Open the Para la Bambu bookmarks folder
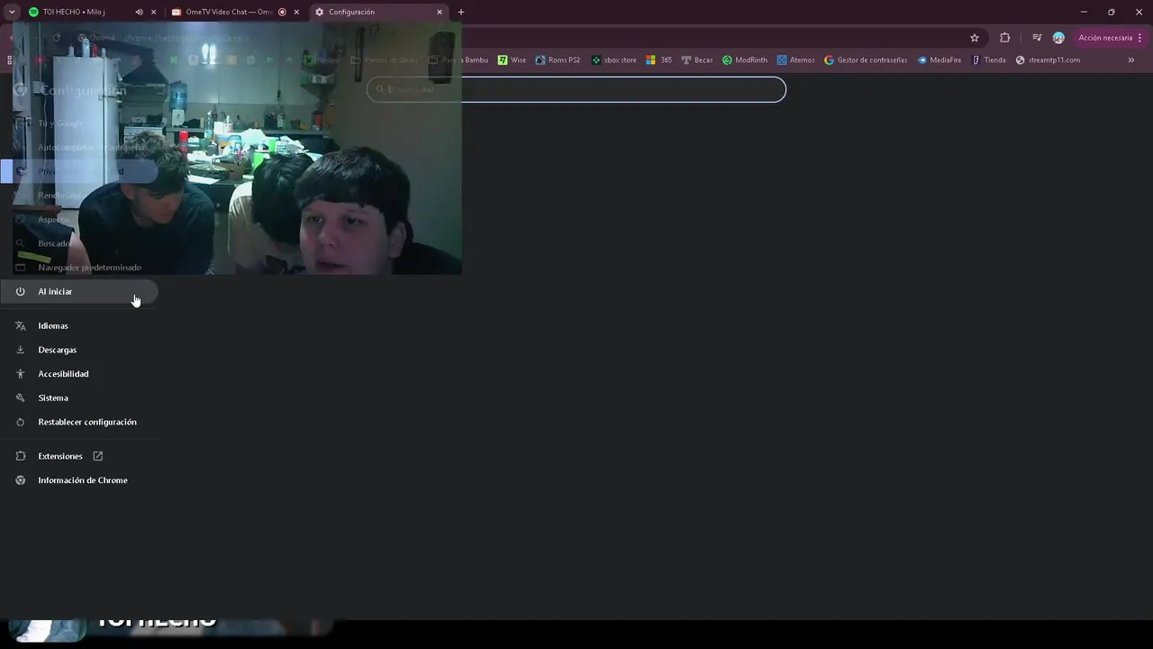This screenshot has height=649, width=1153. [458, 60]
